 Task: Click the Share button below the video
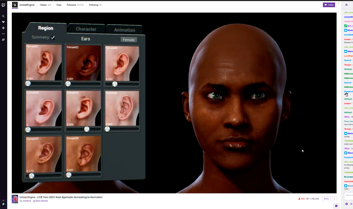click(x=326, y=199)
